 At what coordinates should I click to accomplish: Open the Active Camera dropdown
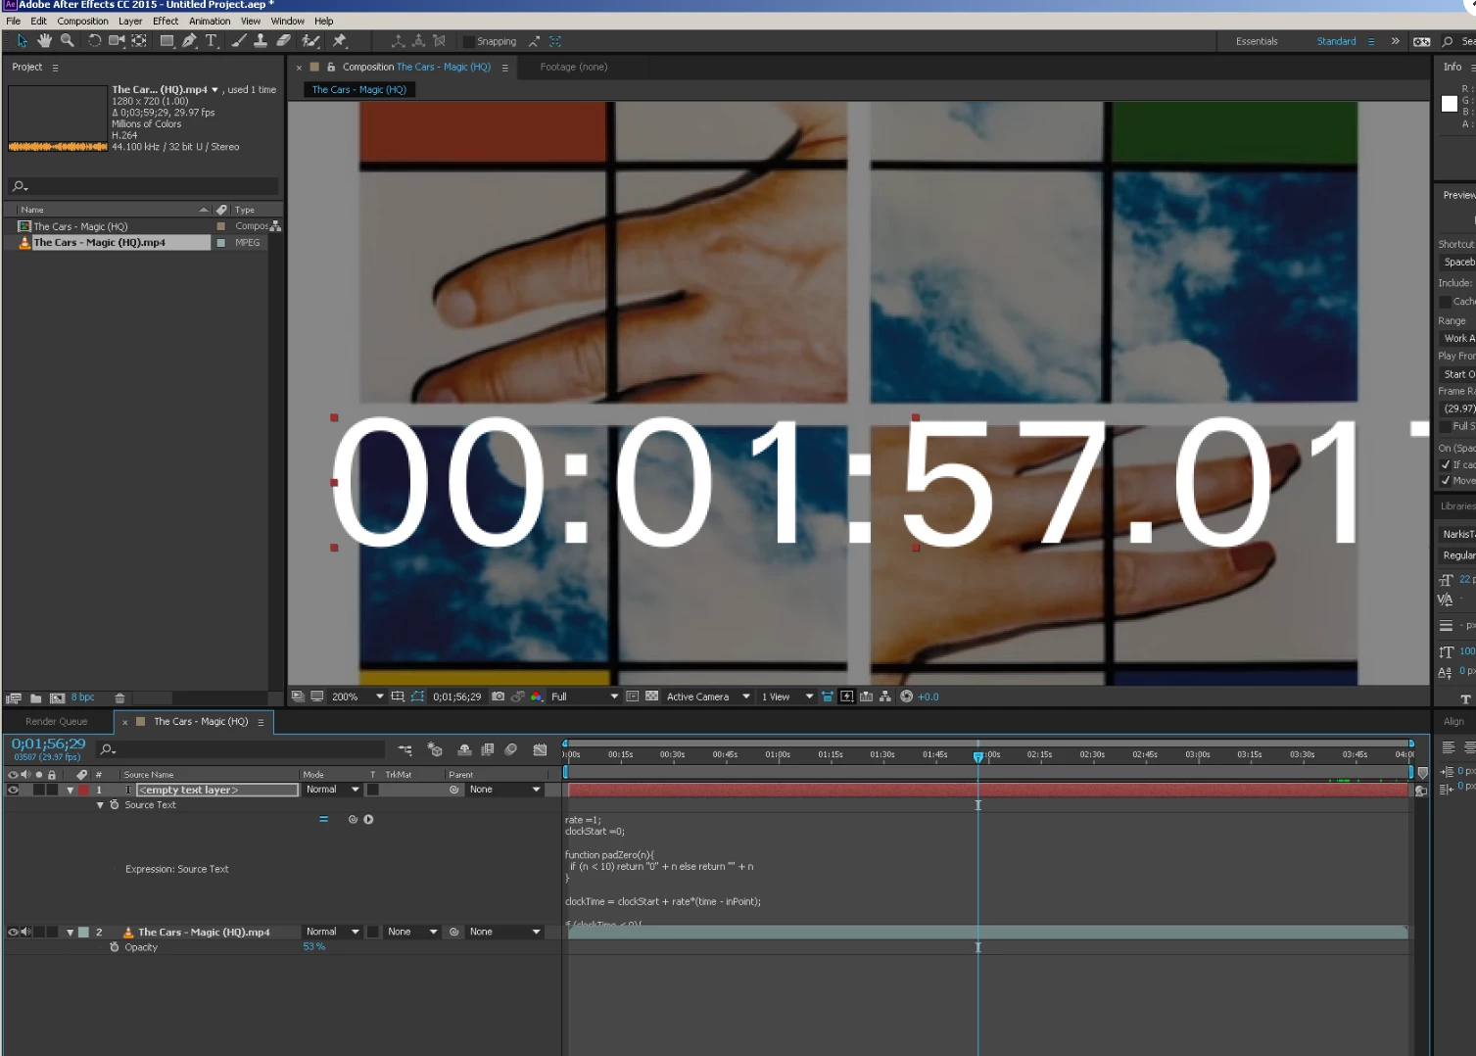(708, 696)
